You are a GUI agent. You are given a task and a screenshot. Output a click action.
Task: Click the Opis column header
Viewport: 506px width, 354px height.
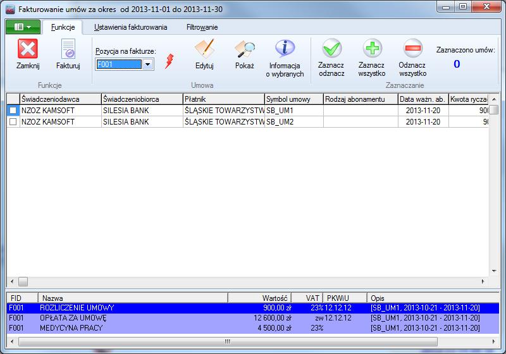tap(433, 298)
